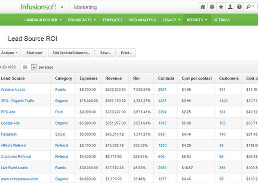Sort by Lead Source column header
Screen dimensions: 258x183
click(13, 78)
